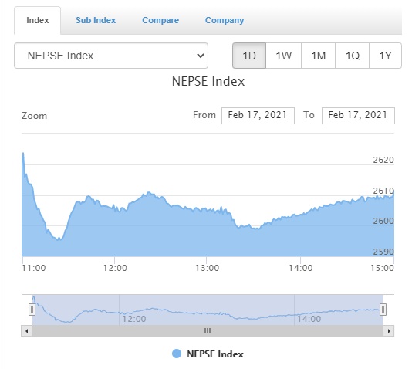Click the 14:00 label in navigator

(x=309, y=319)
